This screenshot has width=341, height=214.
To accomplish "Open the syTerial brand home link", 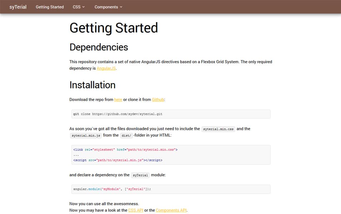I will click(18, 7).
